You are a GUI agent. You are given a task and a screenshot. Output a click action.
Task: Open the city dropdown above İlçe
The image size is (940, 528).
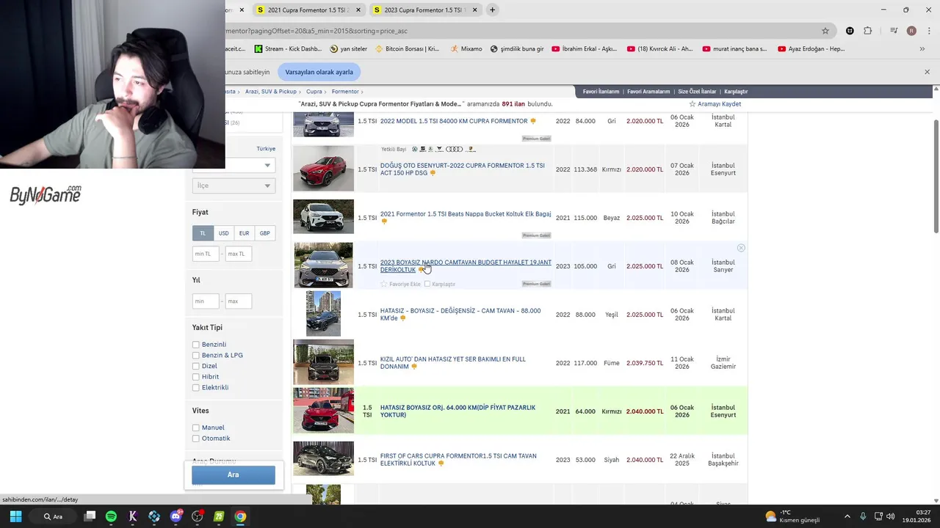(x=234, y=165)
